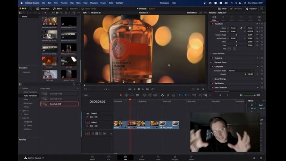Open the marker color dropdown arrow

[188, 95]
